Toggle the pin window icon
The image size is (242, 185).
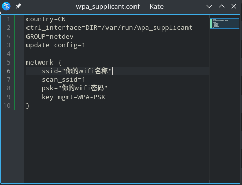18,6
